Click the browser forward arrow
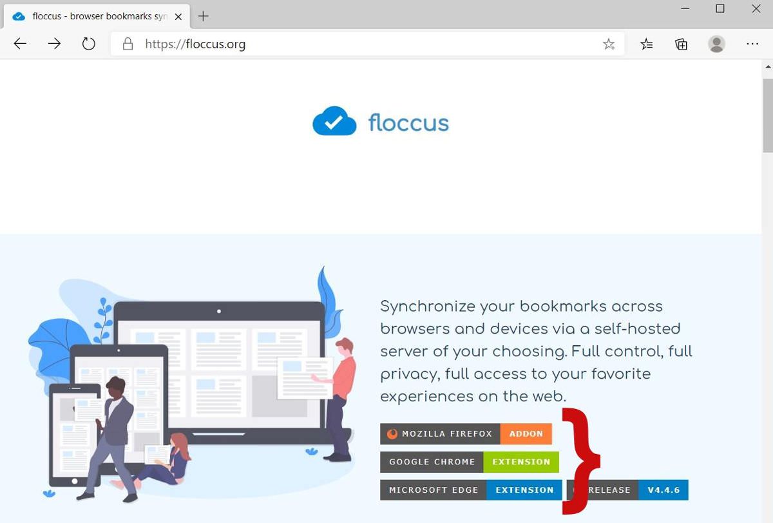 54,44
